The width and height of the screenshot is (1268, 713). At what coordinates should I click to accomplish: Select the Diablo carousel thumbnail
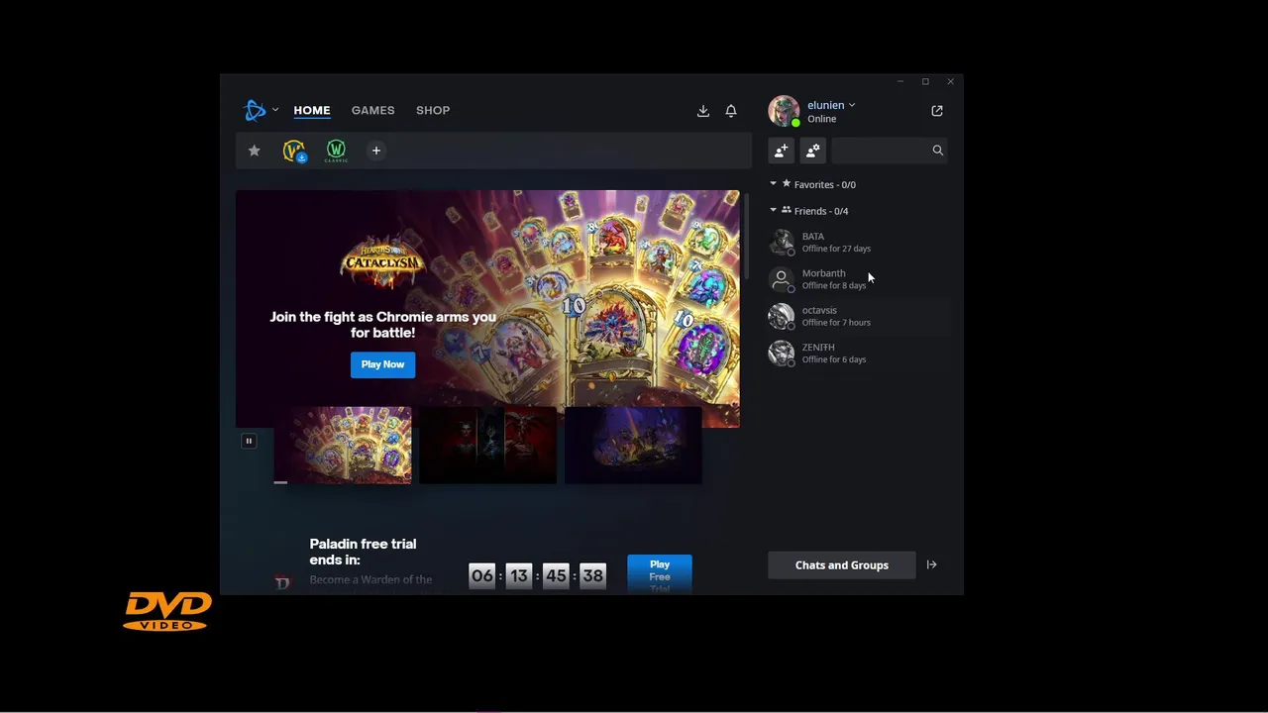click(x=487, y=445)
